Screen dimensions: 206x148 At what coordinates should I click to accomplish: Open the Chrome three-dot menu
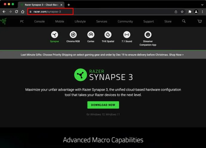coord(202,12)
